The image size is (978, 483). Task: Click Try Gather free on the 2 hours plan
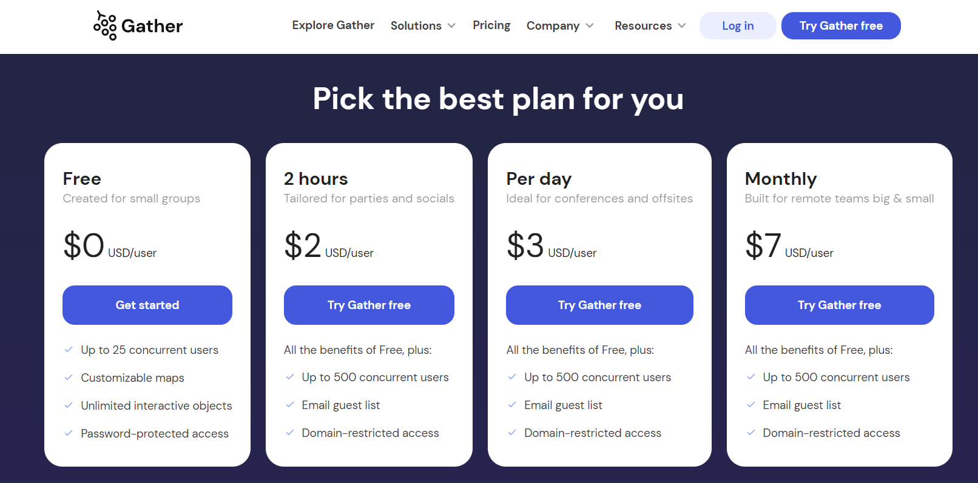tap(369, 305)
